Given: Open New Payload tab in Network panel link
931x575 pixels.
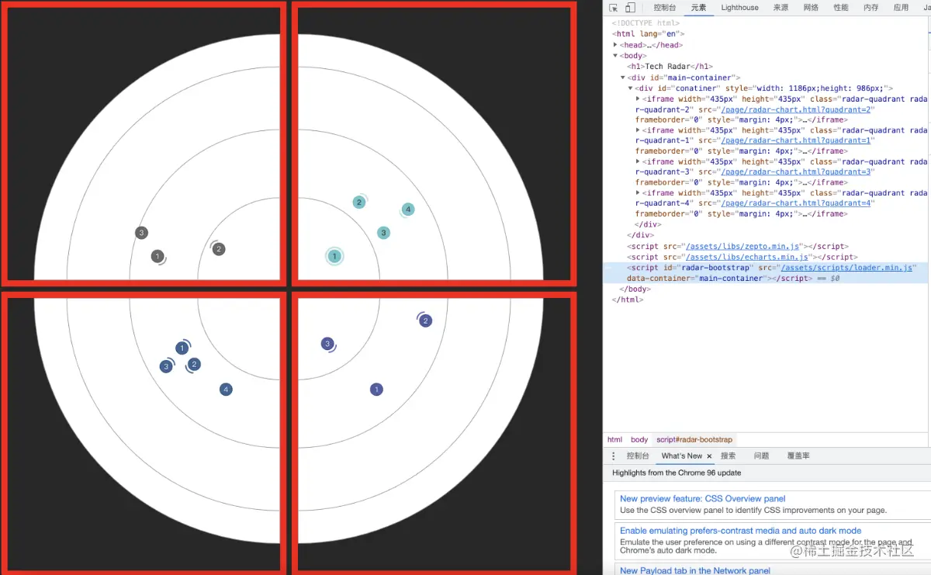Looking at the screenshot, I should pos(695,570).
